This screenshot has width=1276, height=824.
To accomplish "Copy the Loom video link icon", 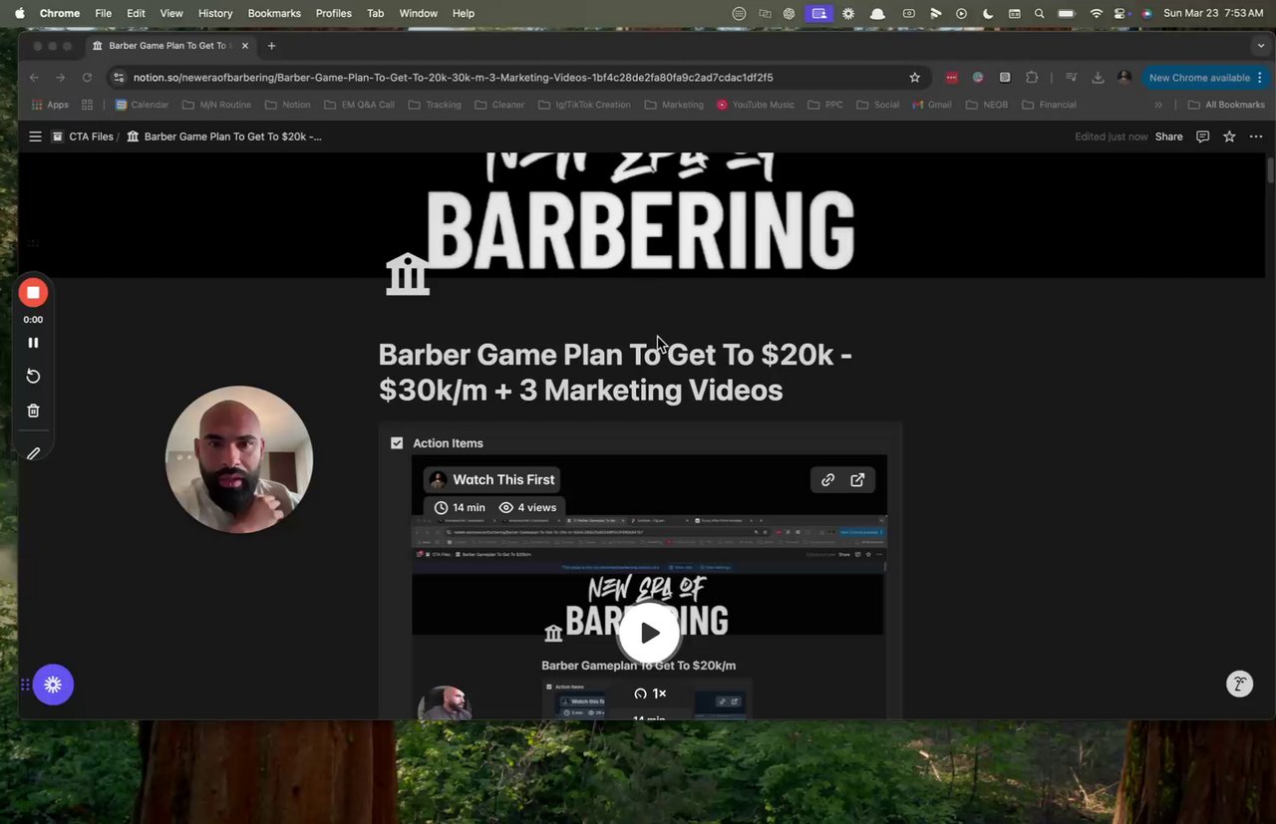I will tap(827, 479).
